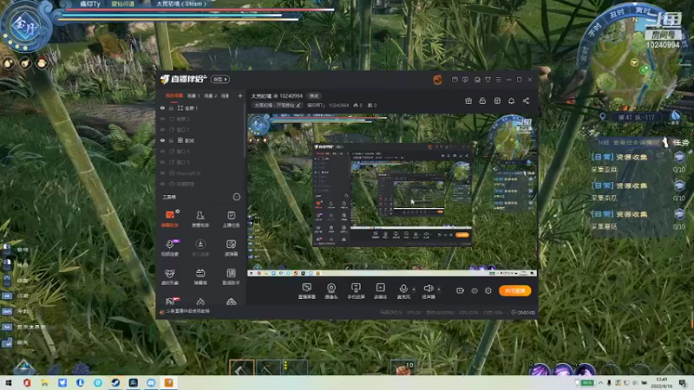Click the lock icon next to gift icon

coord(482,101)
